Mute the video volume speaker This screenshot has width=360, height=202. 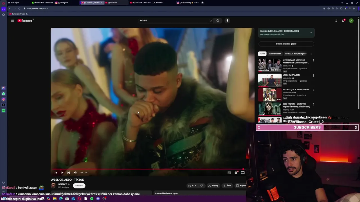point(75,173)
